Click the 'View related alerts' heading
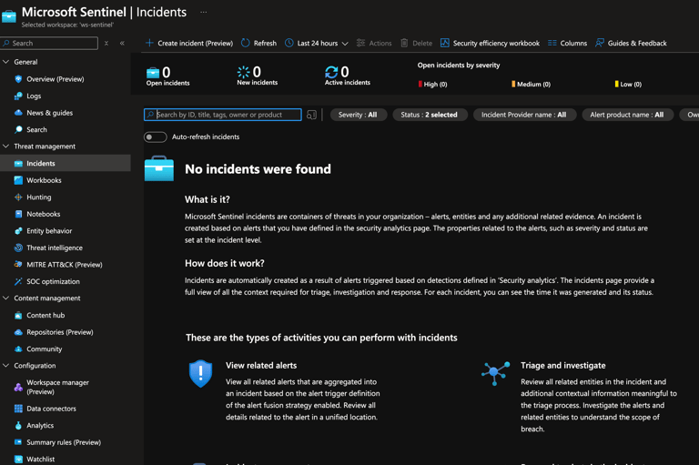699x465 pixels. click(x=261, y=366)
